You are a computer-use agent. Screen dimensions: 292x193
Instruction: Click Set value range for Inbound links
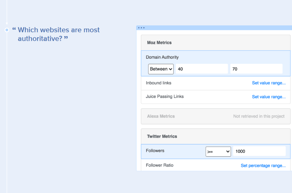[x=269, y=83]
